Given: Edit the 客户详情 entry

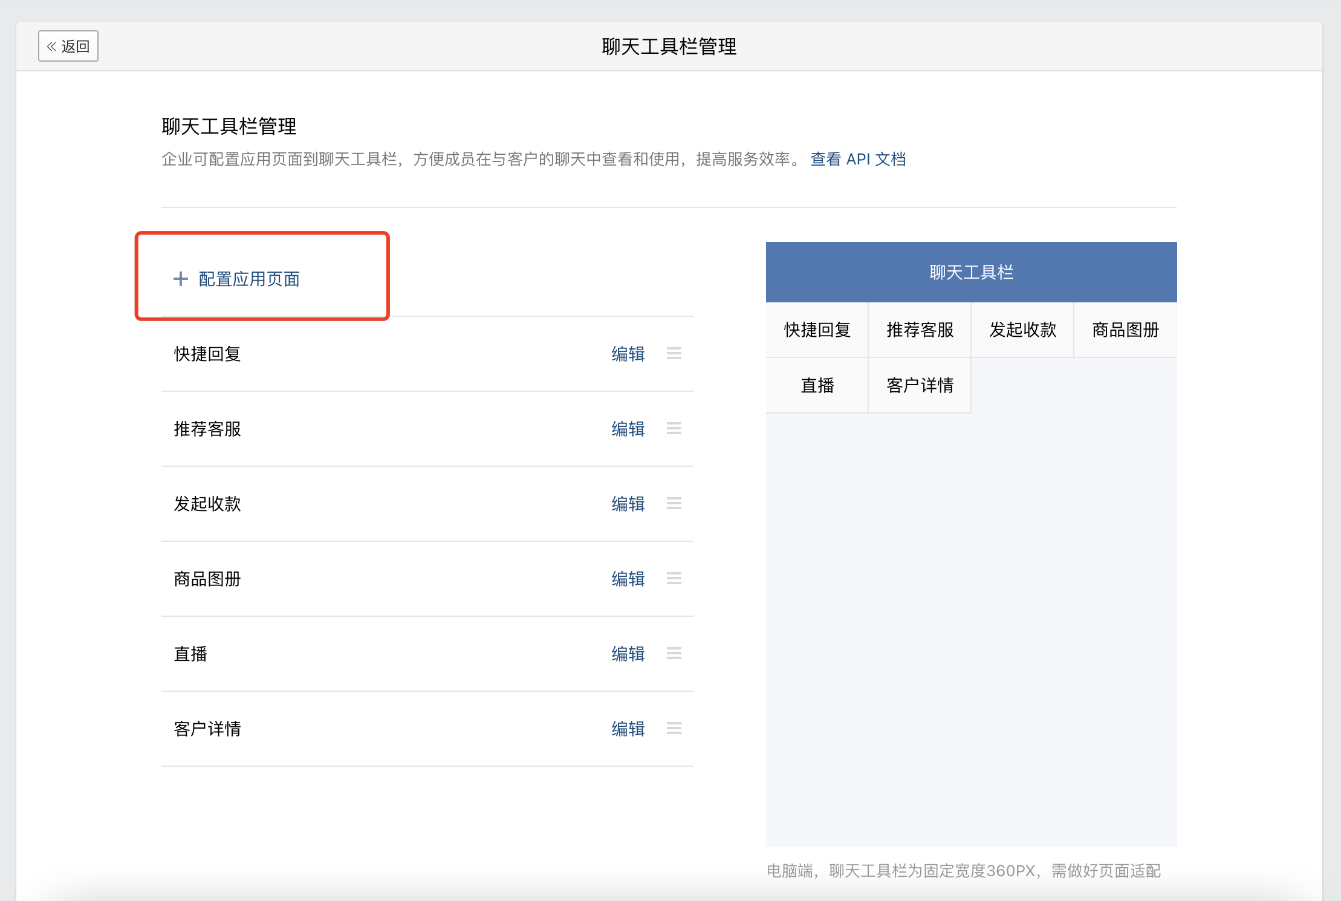Looking at the screenshot, I should pos(628,729).
